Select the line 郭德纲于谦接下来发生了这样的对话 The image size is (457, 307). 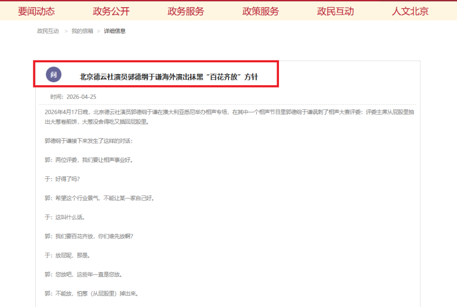click(x=89, y=141)
